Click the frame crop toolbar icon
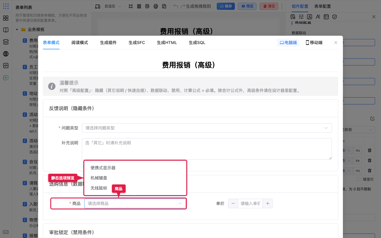Screen dimensions: 381x238 click(x=131, y=6)
